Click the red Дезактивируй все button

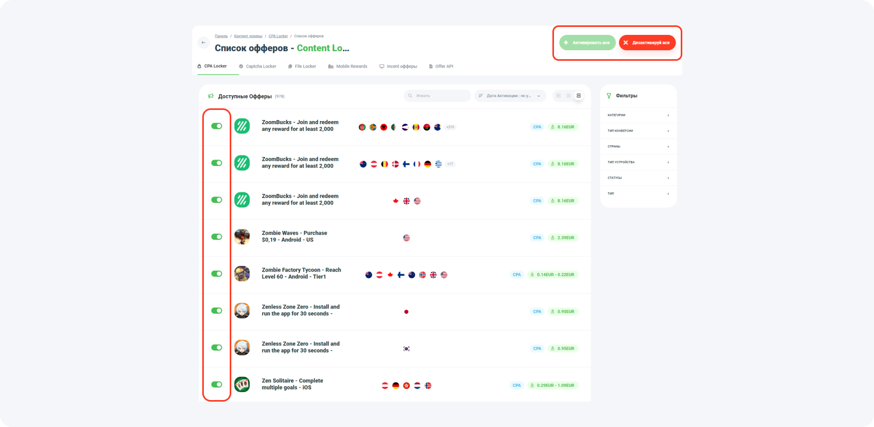point(647,43)
